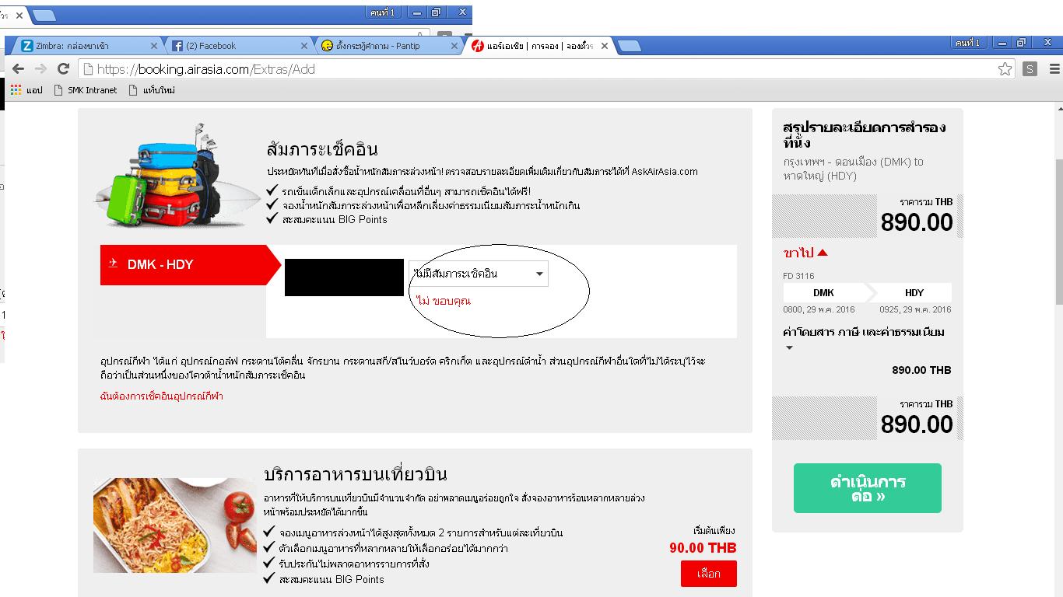Open the คนที่ 1 profile button in back window

381,12
